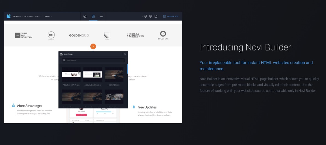Select the About us with video preset

click(93, 74)
